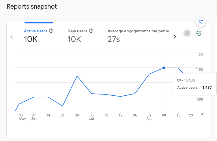Click the 16 Aug point on the line
Screen dimensions: 217x141
click(178, 68)
